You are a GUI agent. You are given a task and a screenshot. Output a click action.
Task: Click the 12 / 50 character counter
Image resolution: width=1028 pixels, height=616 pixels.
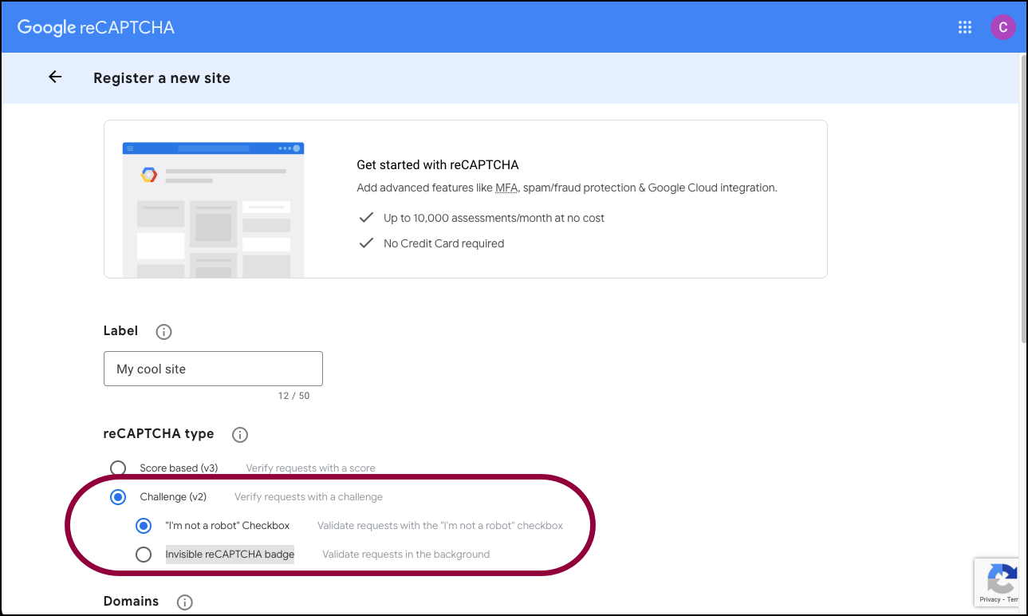click(293, 396)
